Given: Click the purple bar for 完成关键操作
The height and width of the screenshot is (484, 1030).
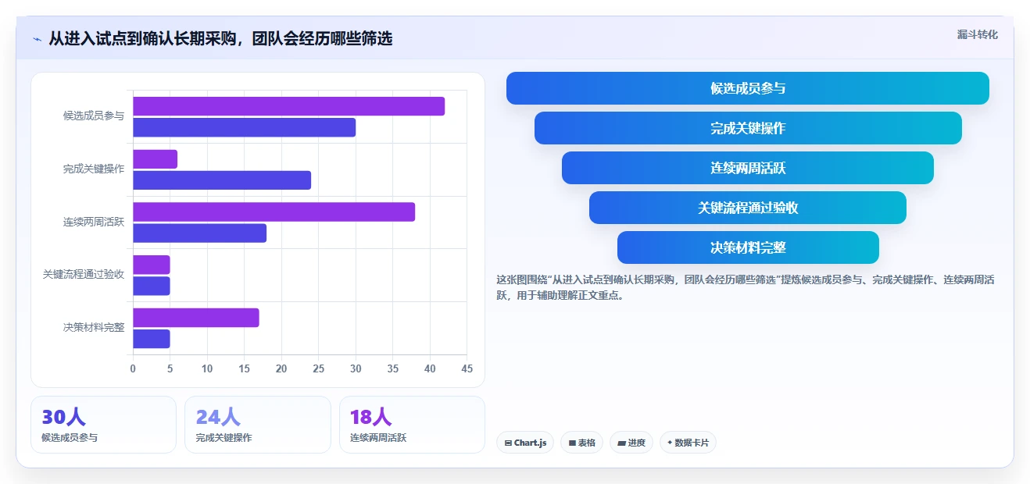Looking at the screenshot, I should coord(155,159).
